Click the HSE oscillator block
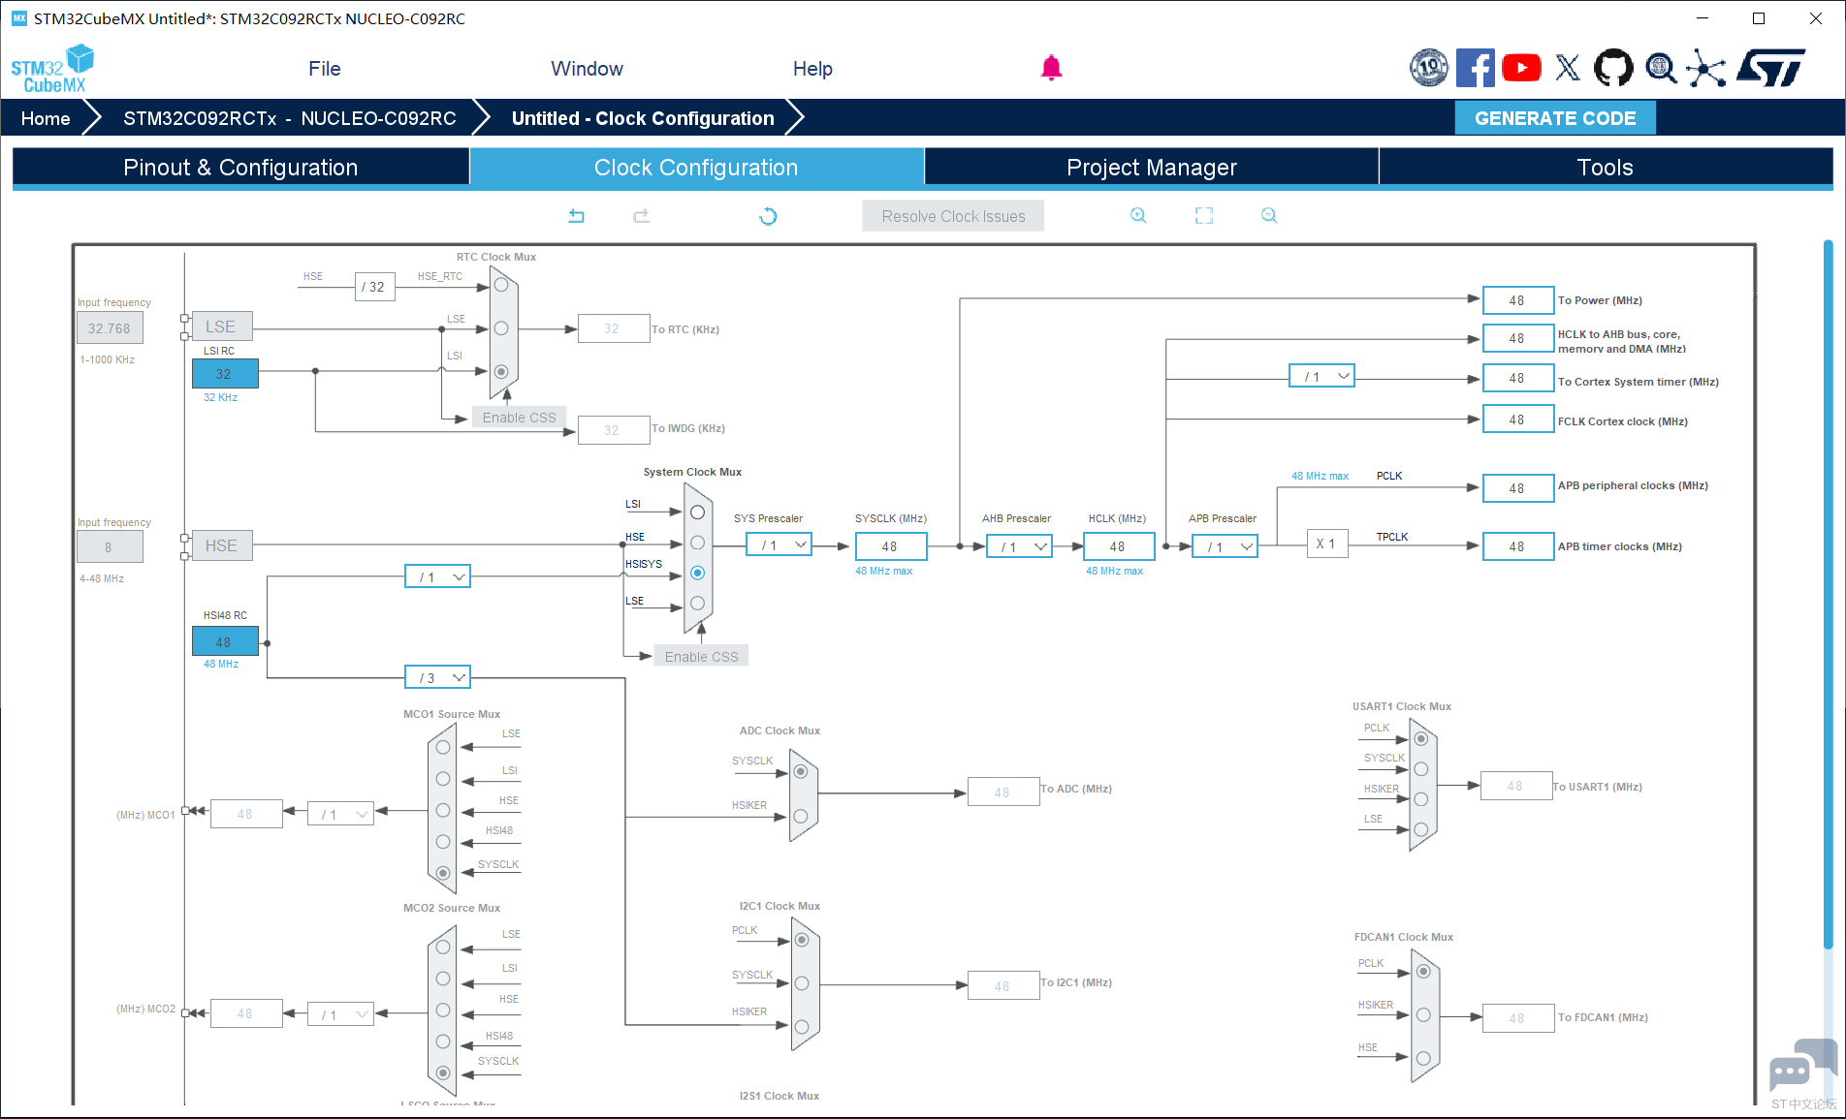This screenshot has height=1119, width=1846. coord(222,545)
